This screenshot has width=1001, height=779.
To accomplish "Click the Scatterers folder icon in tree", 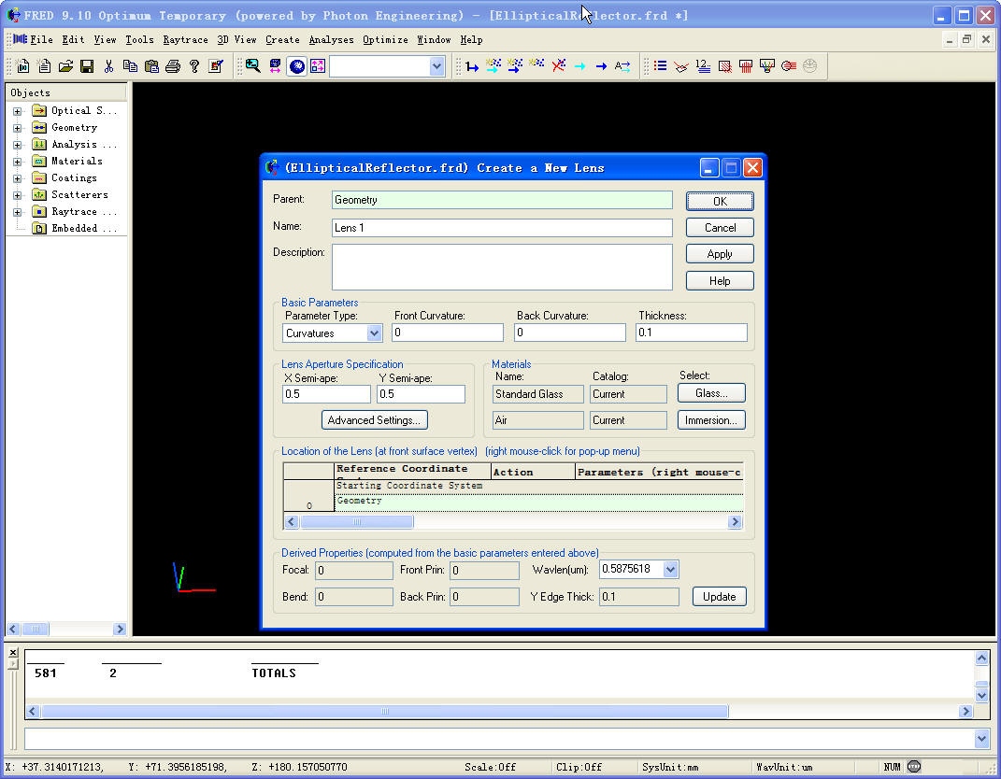I will pyautogui.click(x=39, y=194).
